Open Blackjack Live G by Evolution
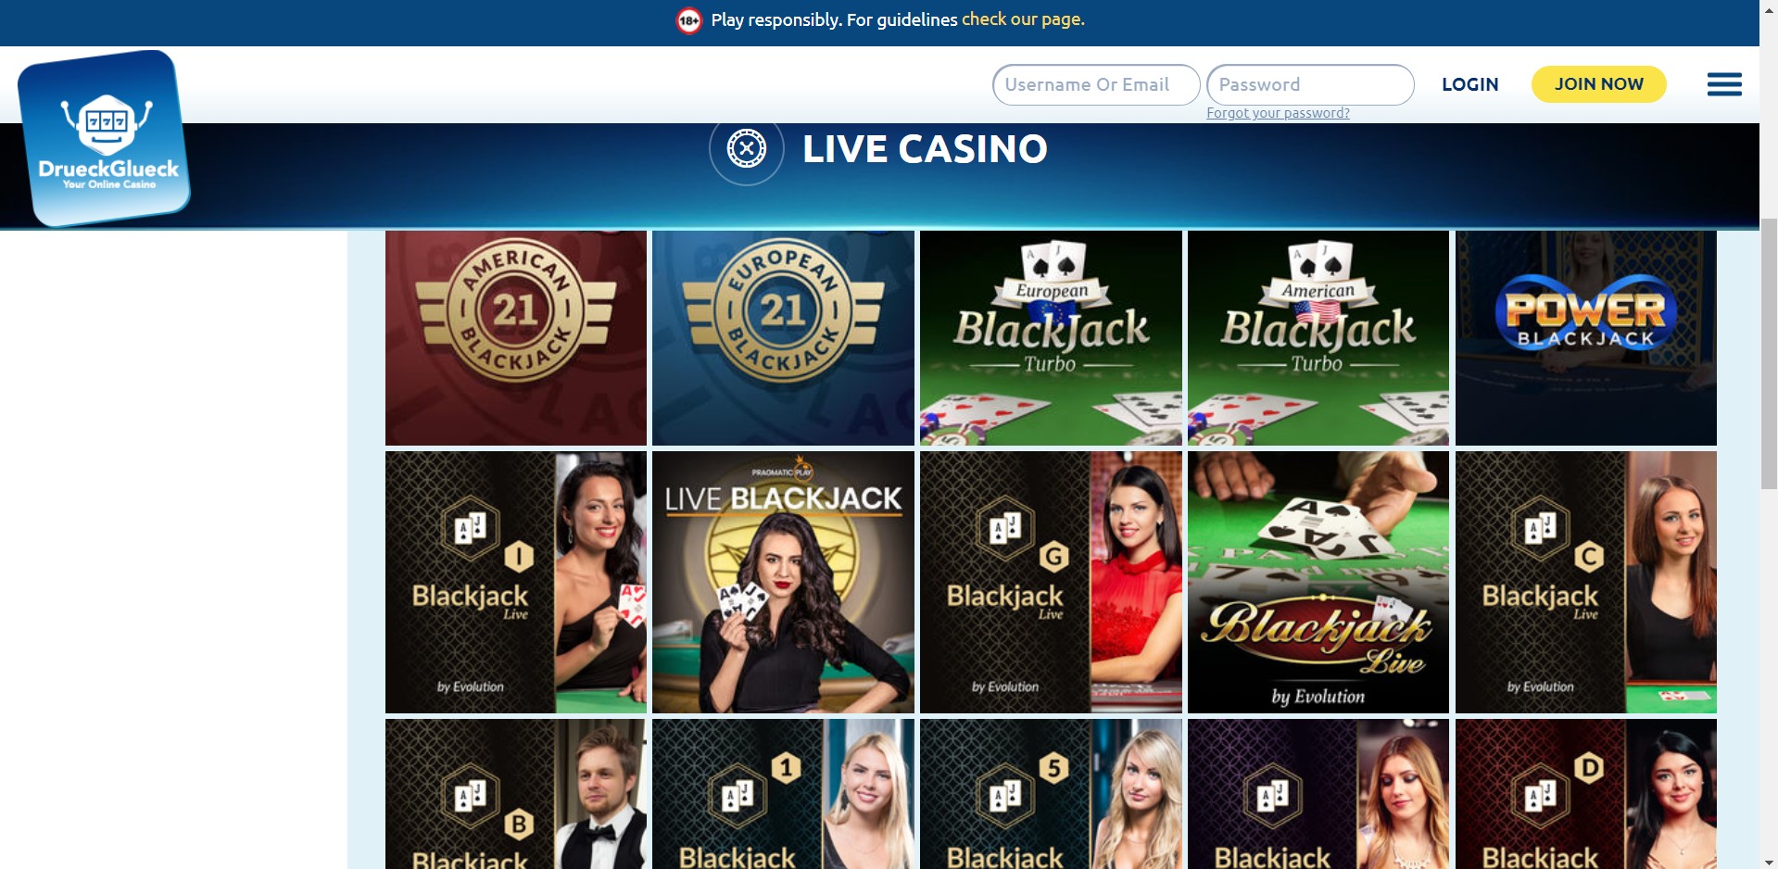1778x869 pixels. tap(1051, 582)
